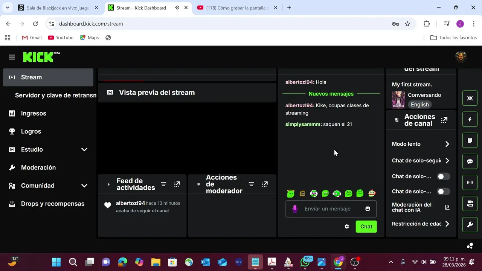Select Stream in the sidebar
Screen dimensions: 482x271
[48, 77]
